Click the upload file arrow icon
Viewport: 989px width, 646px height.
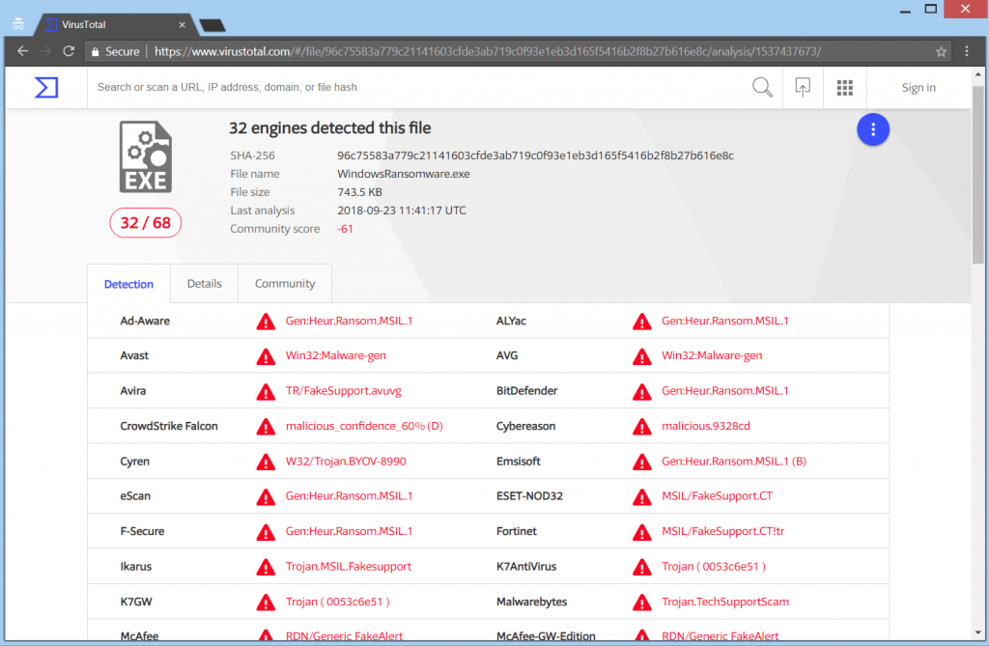803,87
